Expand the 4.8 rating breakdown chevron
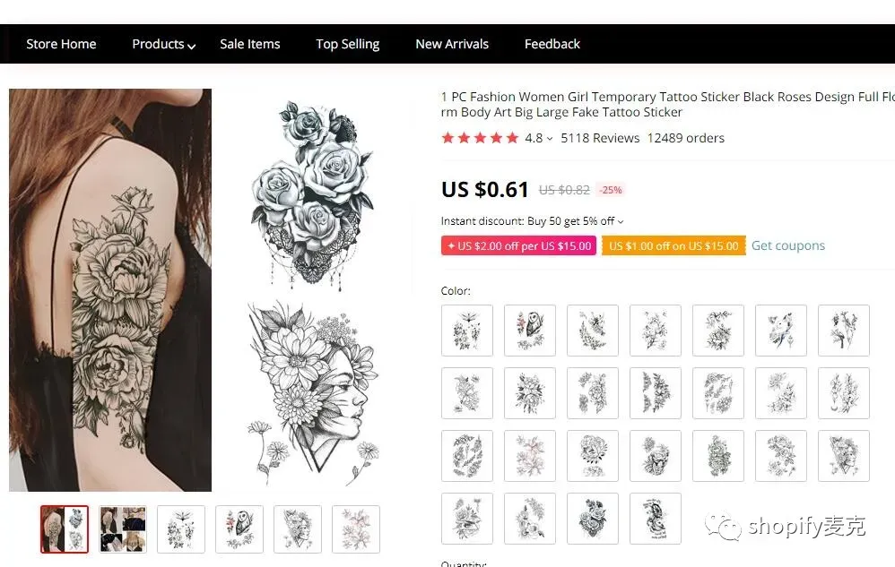This screenshot has height=567, width=895. click(x=550, y=139)
